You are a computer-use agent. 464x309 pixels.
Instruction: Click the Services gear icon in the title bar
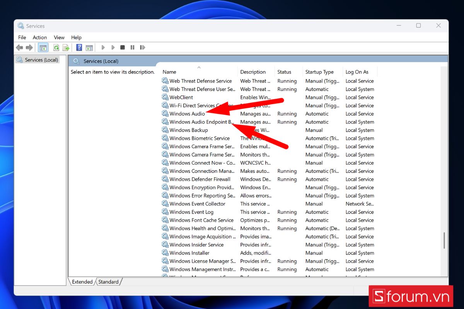pyautogui.click(x=21, y=26)
